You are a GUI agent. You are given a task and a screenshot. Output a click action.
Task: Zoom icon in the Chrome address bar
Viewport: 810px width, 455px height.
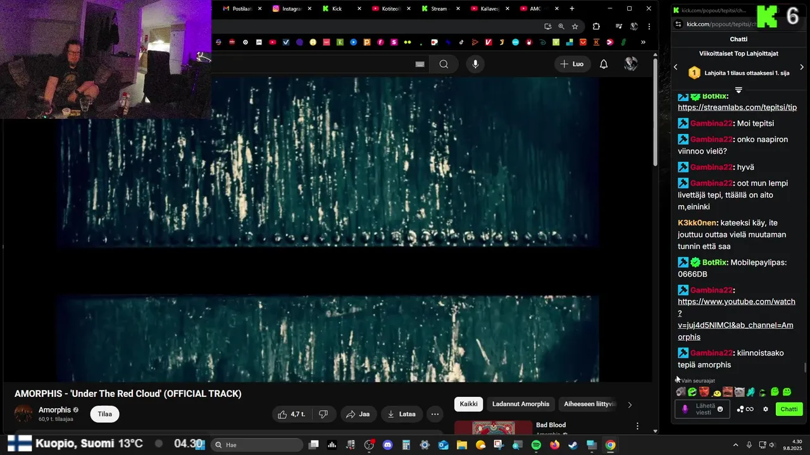[561, 27]
